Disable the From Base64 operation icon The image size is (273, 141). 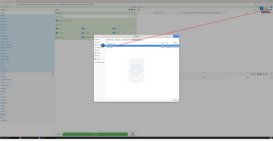[132, 13]
